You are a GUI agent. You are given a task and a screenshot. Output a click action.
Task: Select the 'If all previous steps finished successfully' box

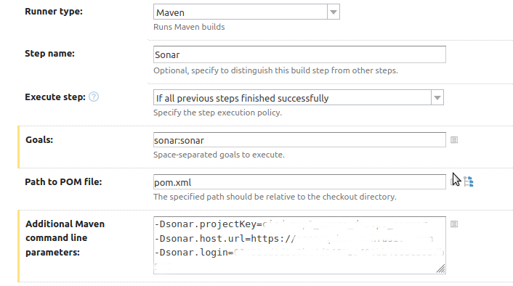click(299, 98)
